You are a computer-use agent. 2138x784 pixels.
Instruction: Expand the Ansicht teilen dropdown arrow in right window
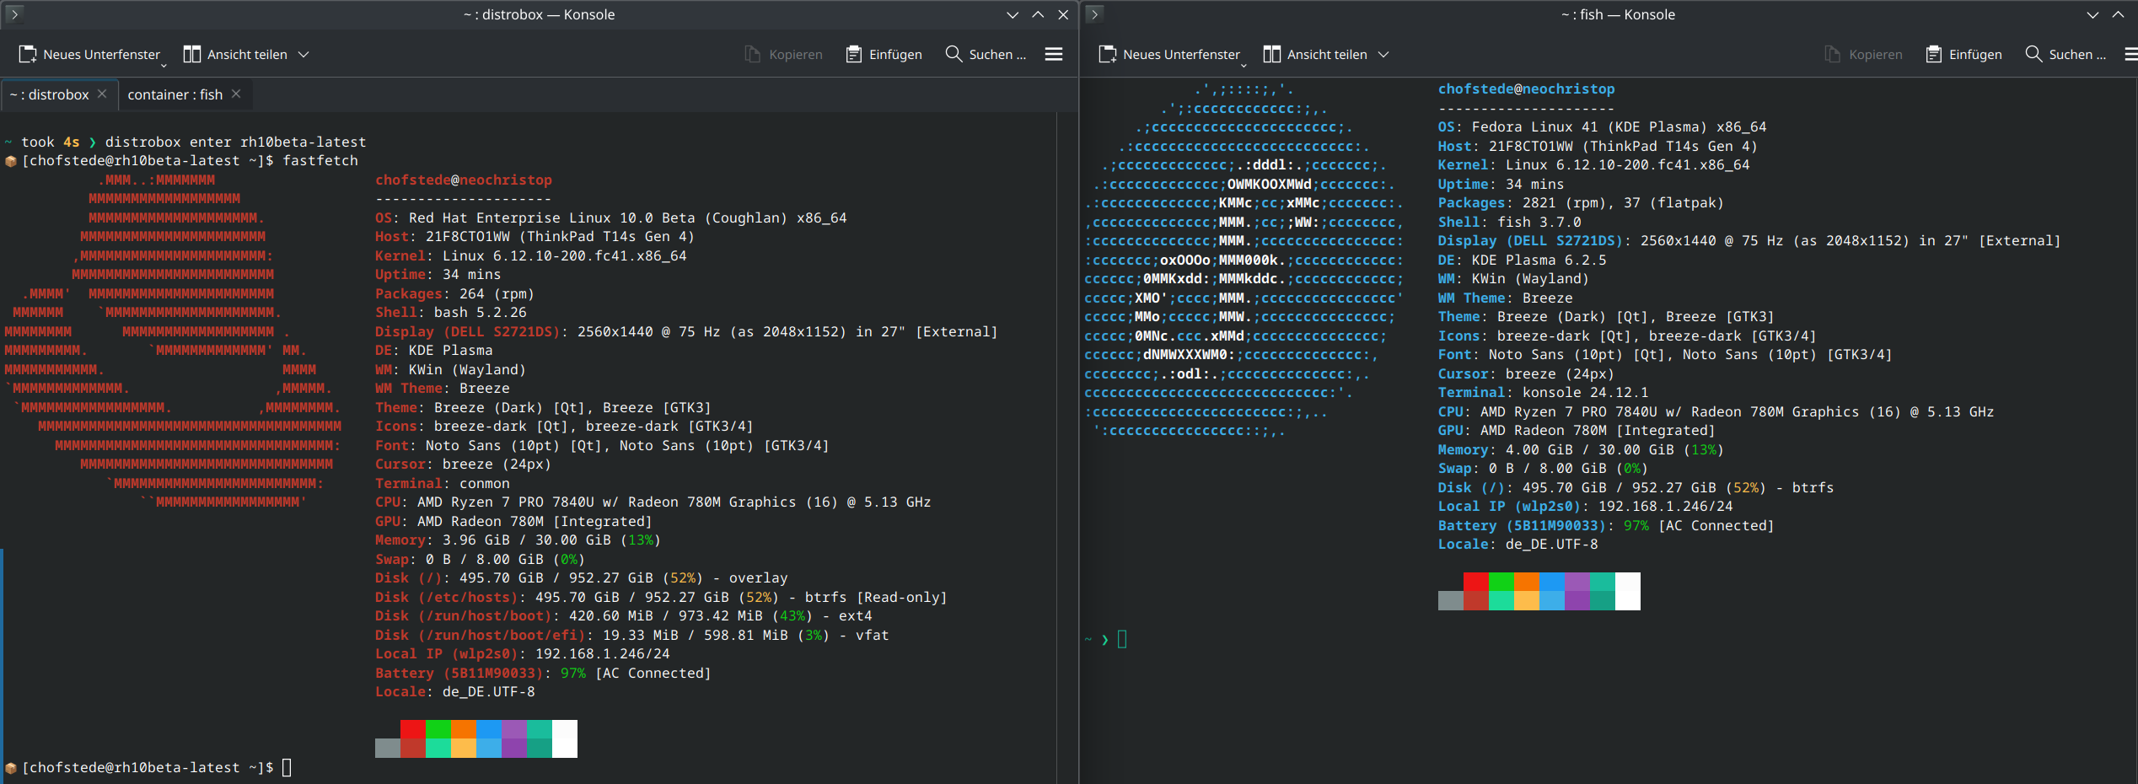pos(1383,55)
